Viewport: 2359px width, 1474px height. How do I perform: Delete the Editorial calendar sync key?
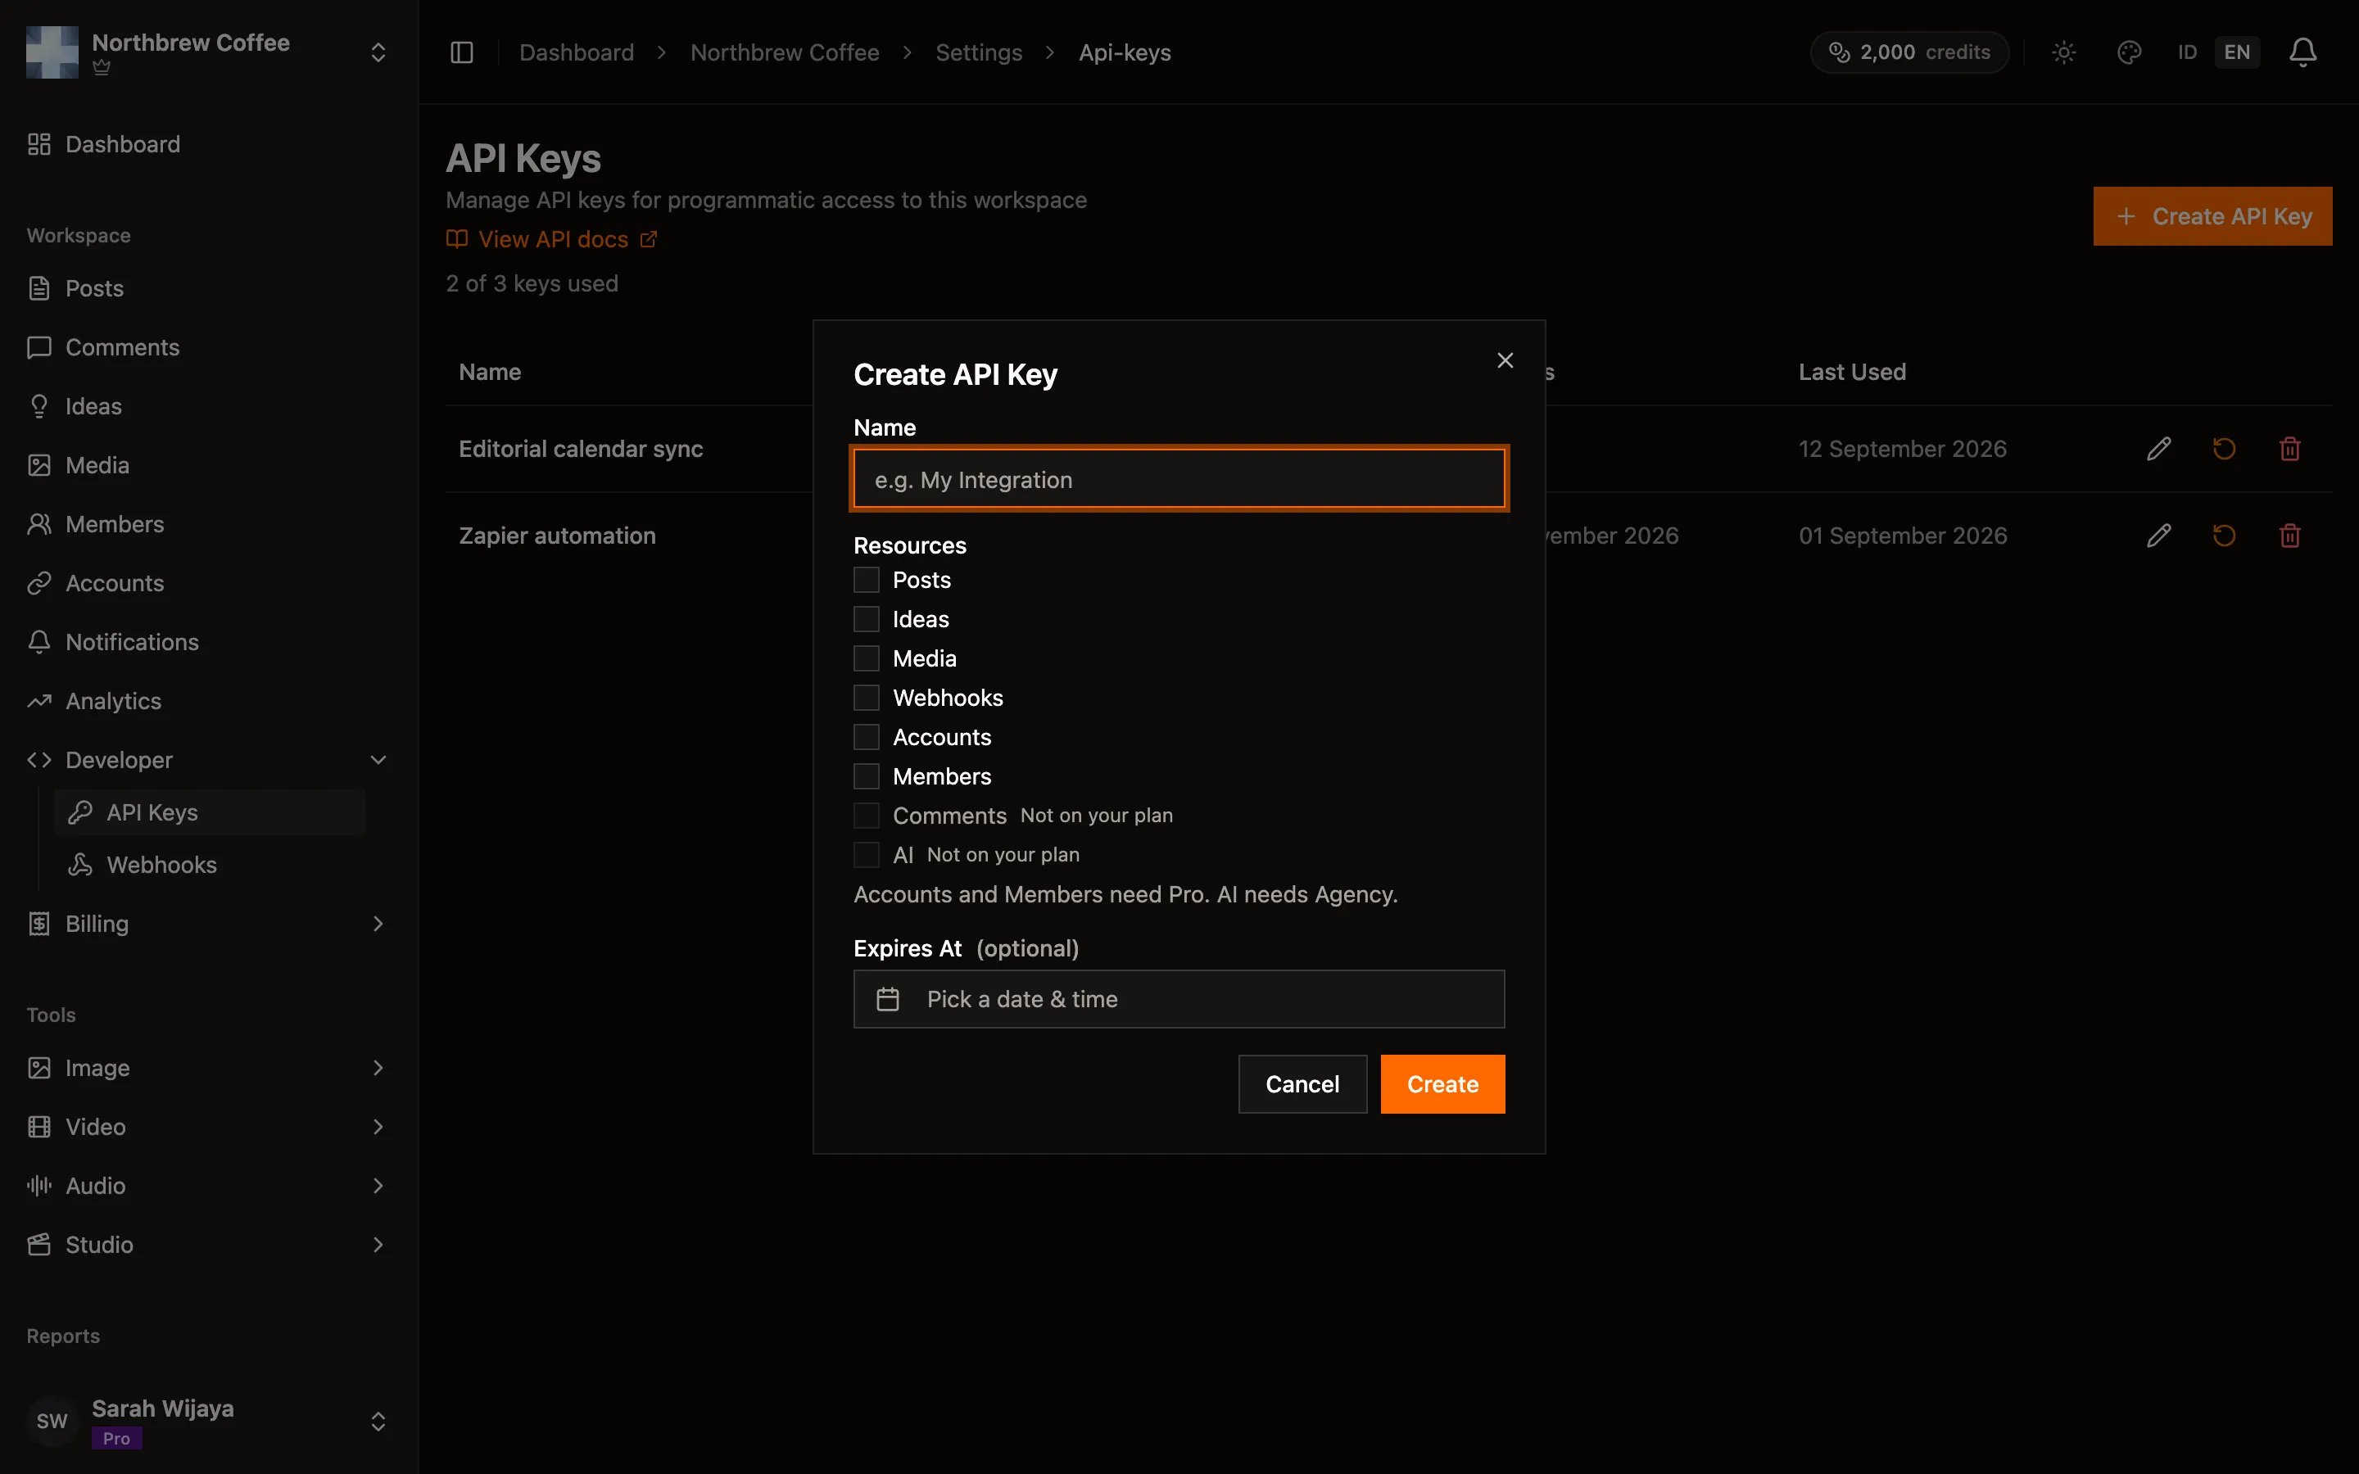coord(2290,449)
